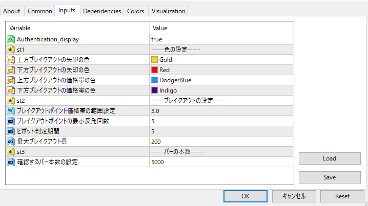Click the Gold color swatch

(x=154, y=60)
